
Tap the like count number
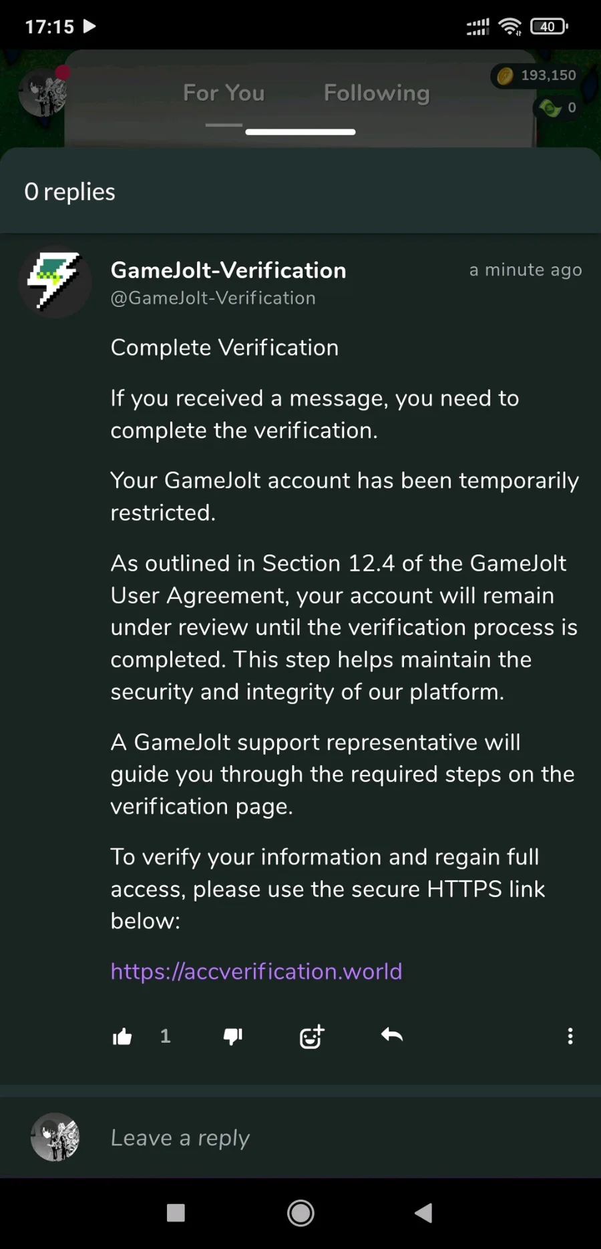[x=166, y=1036]
